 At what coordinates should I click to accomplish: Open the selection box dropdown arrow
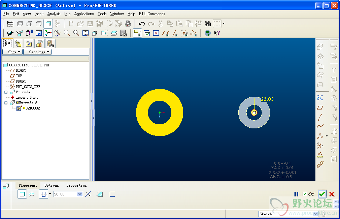pos(224,24)
